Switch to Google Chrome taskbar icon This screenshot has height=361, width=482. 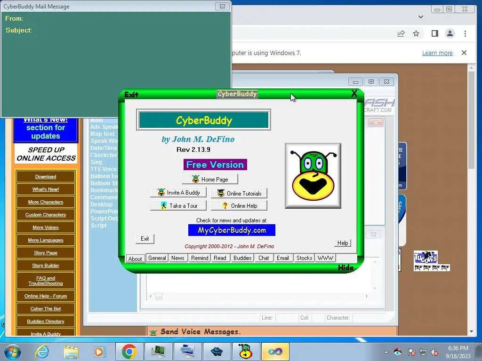pos(129,352)
